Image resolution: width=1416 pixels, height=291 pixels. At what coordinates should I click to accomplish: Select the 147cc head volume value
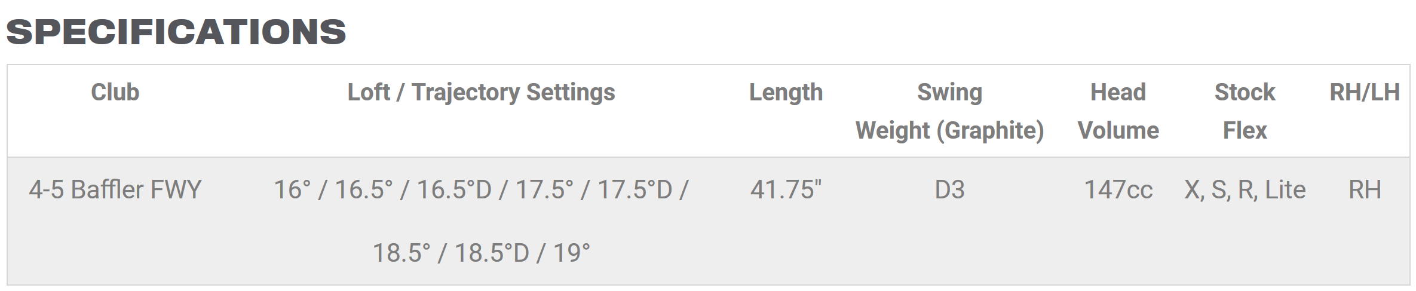click(1118, 190)
